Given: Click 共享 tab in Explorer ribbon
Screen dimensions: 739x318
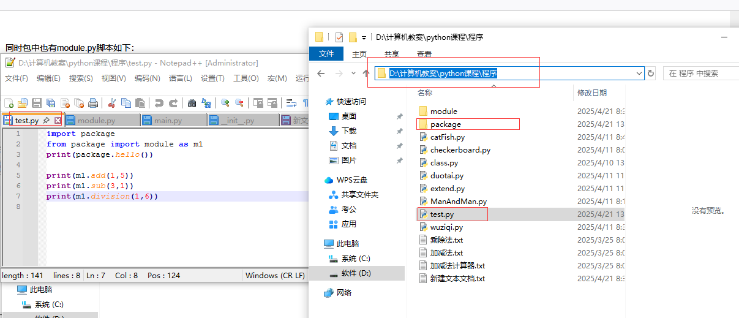Looking at the screenshot, I should (392, 54).
